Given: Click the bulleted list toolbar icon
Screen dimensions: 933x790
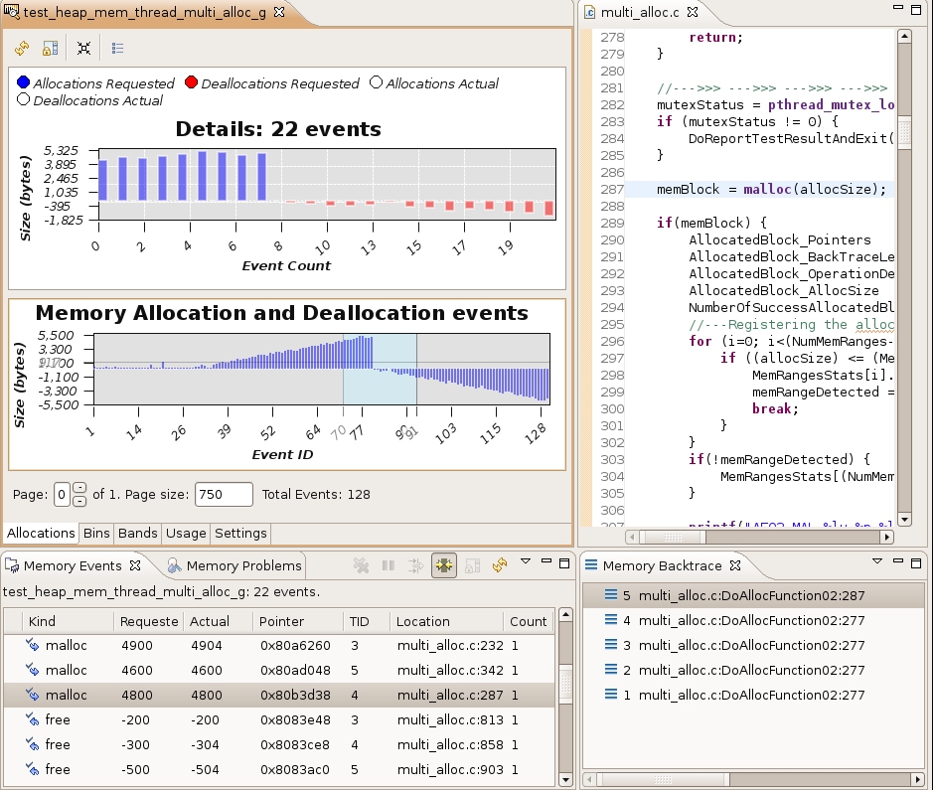Looking at the screenshot, I should [x=117, y=48].
